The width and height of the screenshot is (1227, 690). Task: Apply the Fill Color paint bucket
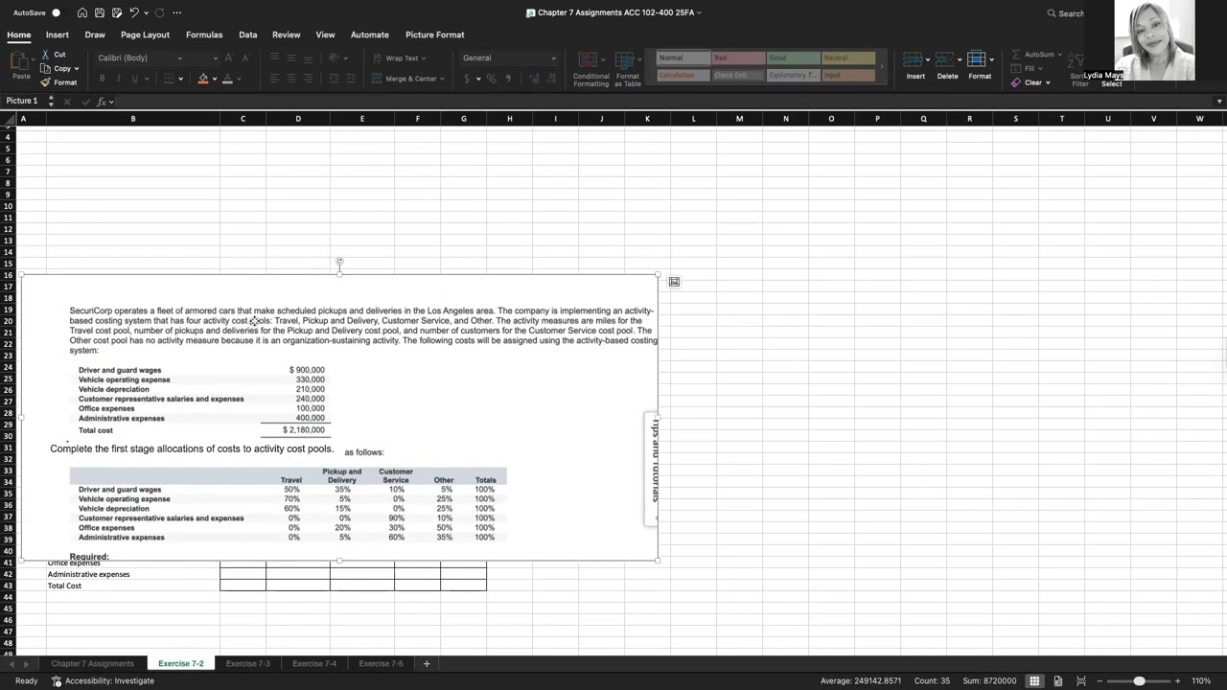point(203,79)
